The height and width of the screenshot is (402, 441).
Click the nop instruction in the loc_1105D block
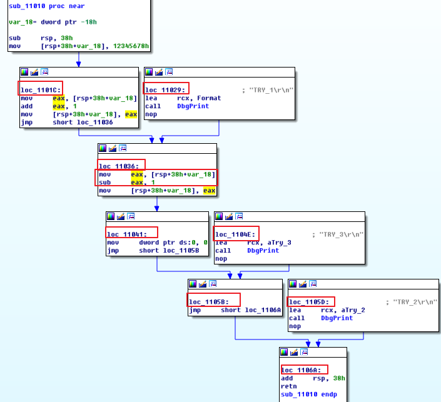click(x=295, y=326)
